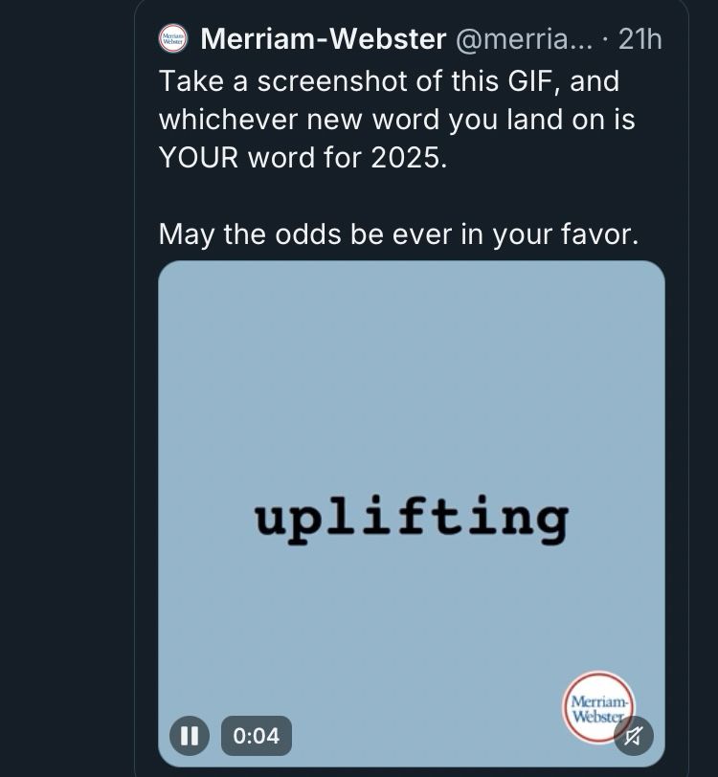This screenshot has width=718, height=777.
Task: Click the Merriam-Webster logo watermark in video
Action: [598, 707]
